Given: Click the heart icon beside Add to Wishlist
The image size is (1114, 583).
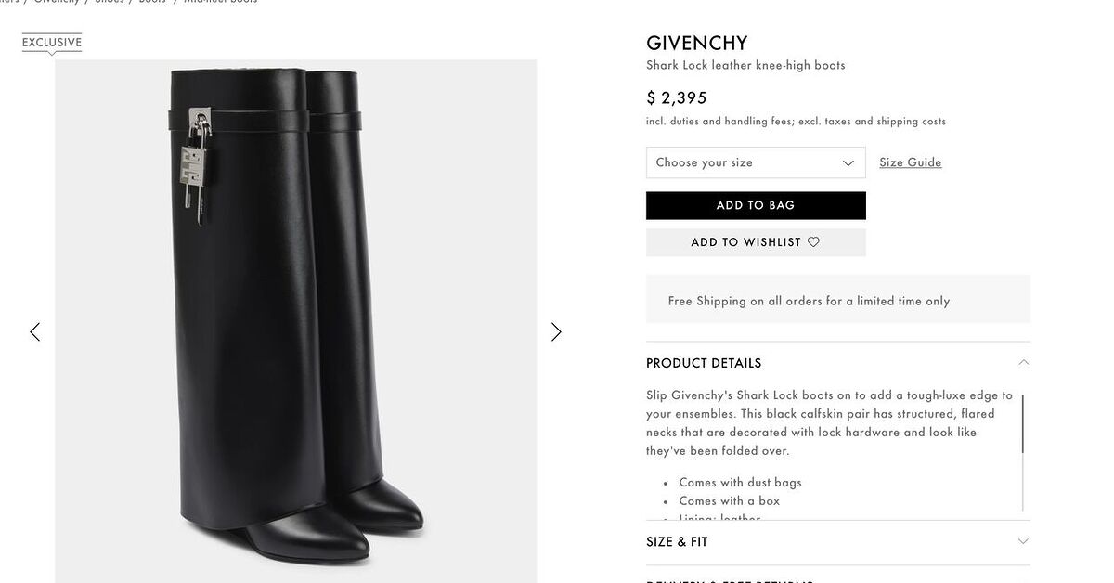Looking at the screenshot, I should pyautogui.click(x=814, y=242).
